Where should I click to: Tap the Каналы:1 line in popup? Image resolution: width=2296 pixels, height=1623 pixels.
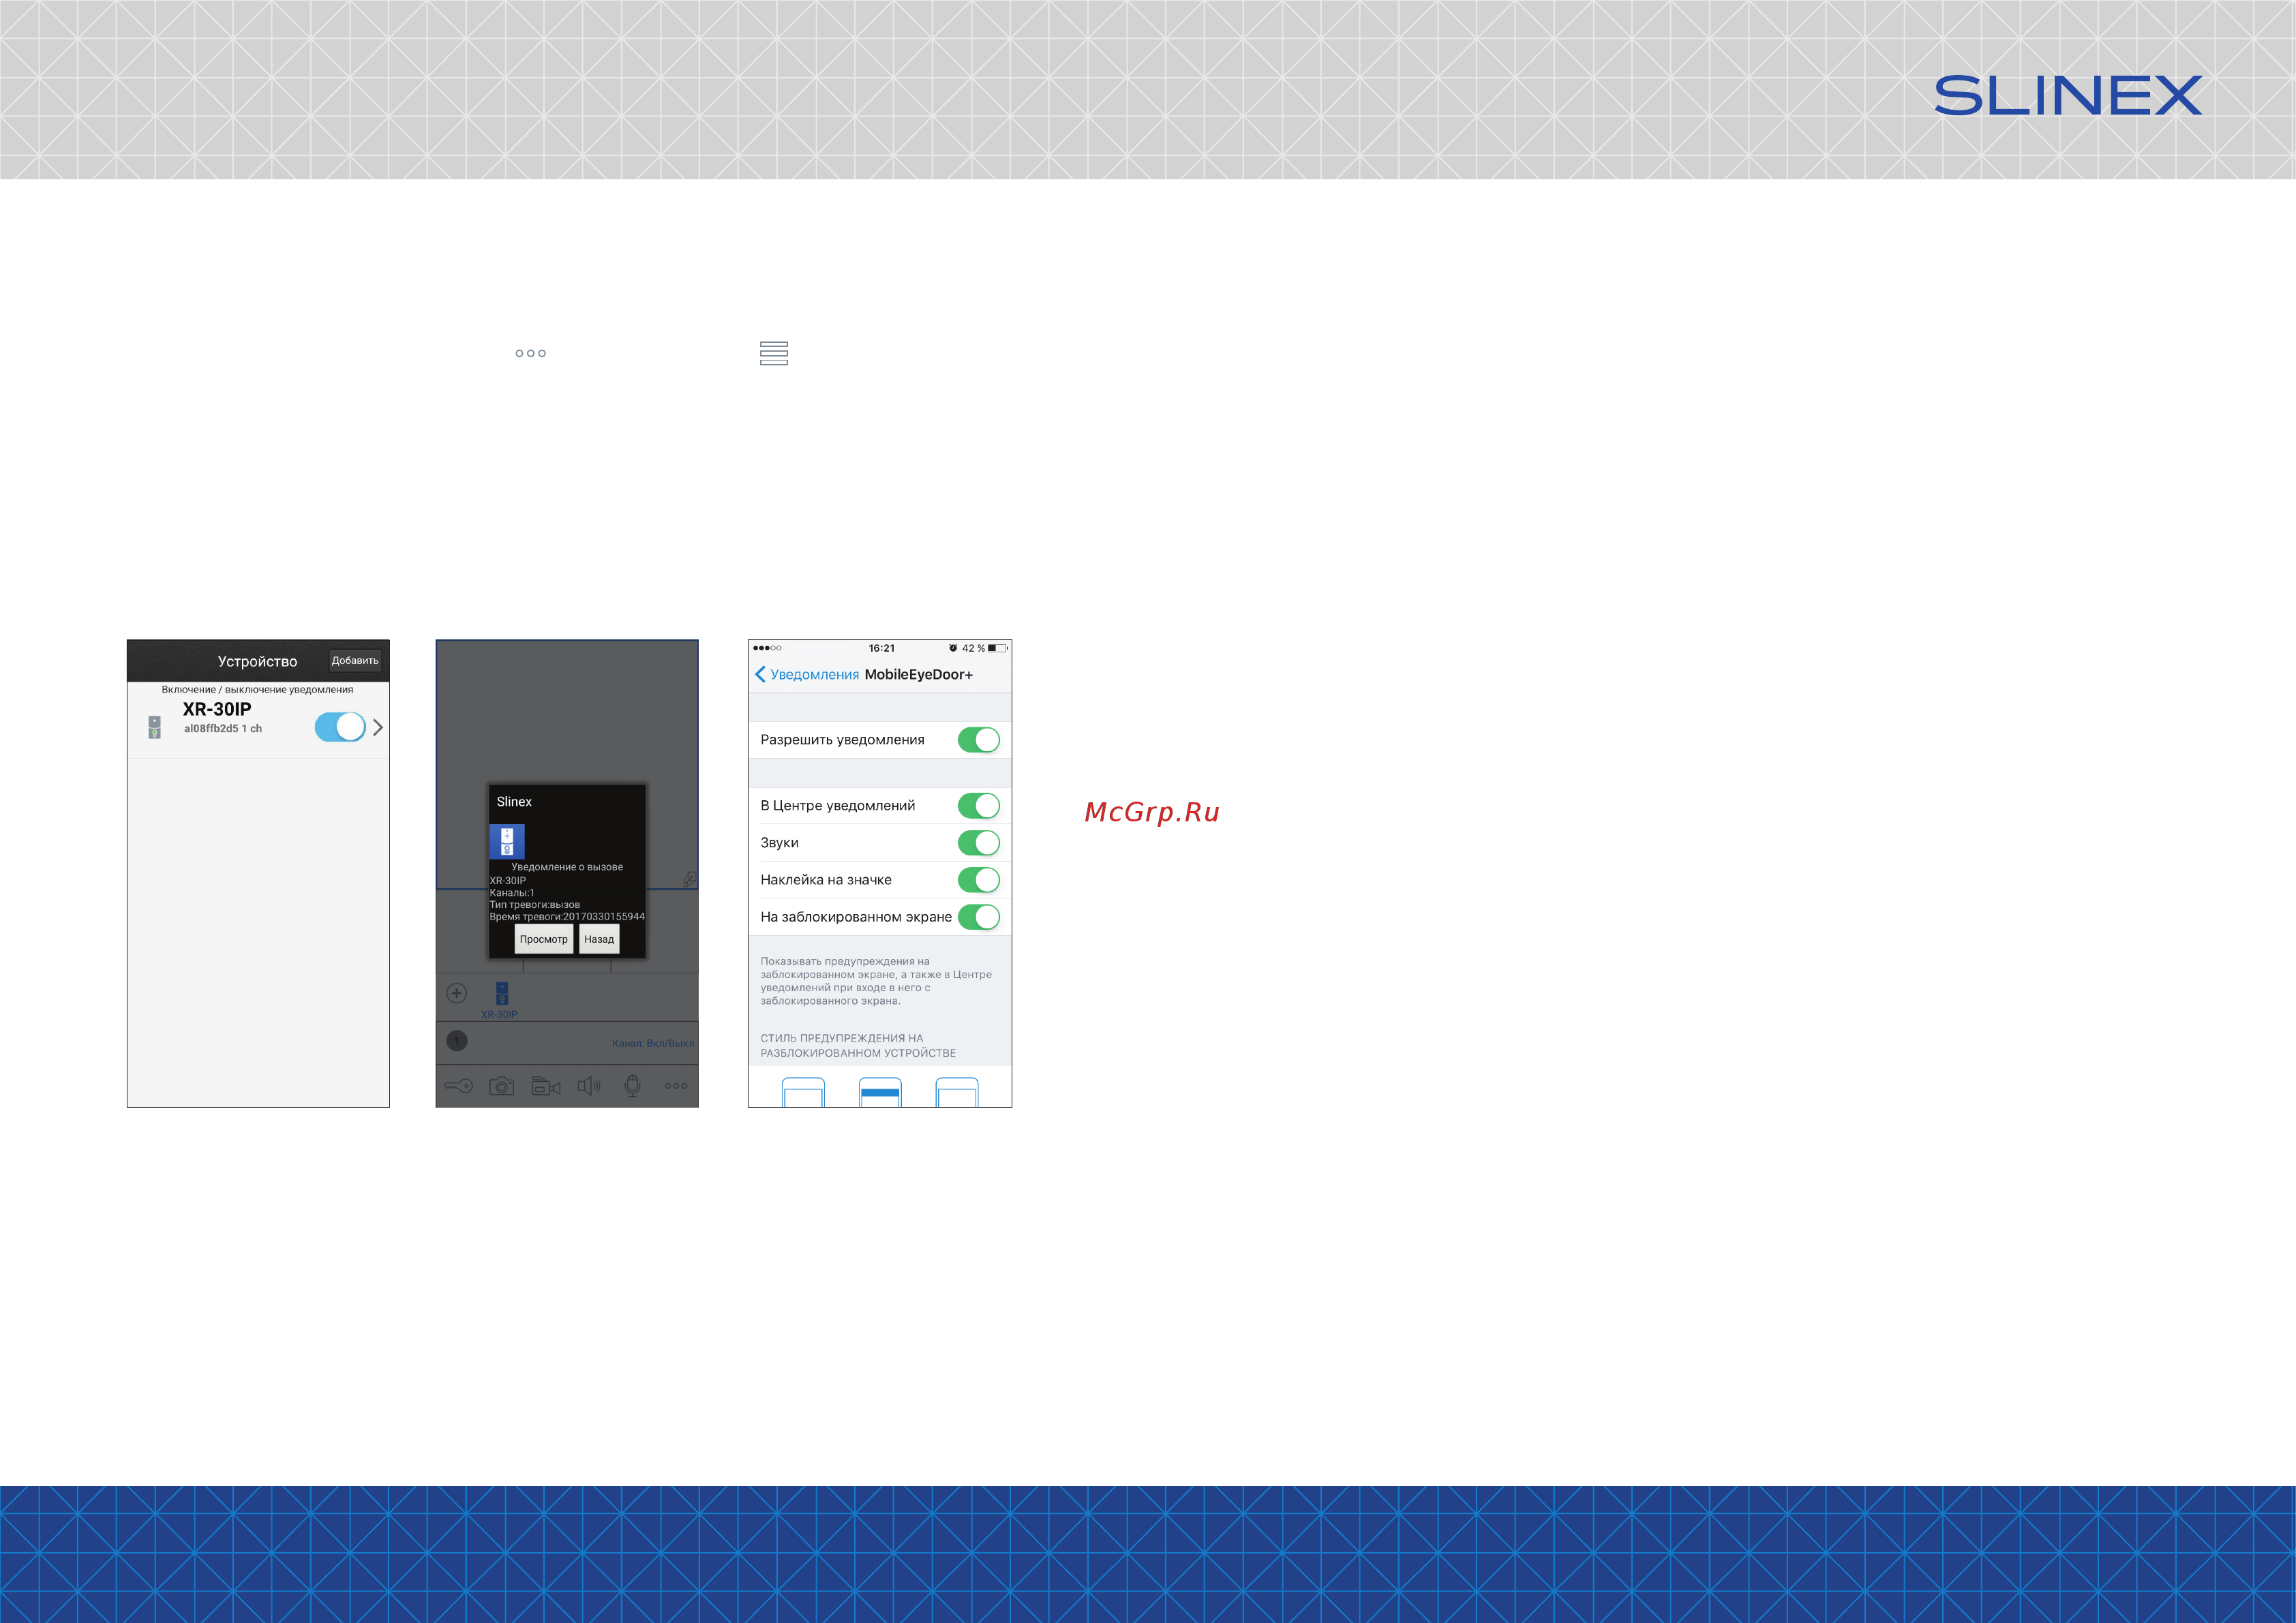[512, 893]
